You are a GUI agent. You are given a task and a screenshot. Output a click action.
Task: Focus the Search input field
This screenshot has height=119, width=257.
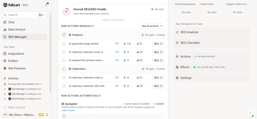click(23, 15)
